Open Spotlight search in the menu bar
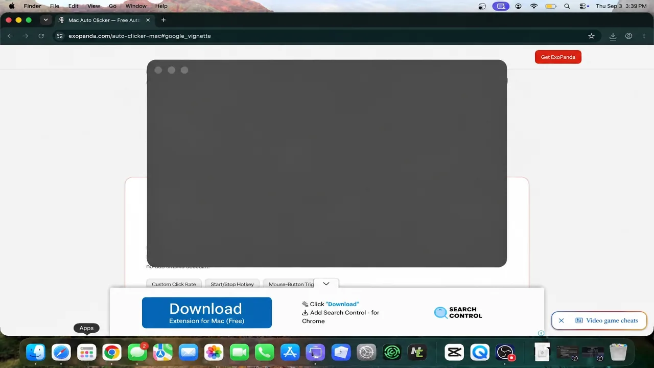The width and height of the screenshot is (654, 368). 567,6
